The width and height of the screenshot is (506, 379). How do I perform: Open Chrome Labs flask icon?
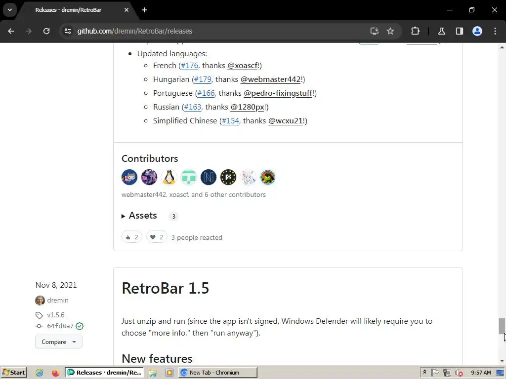pos(441,31)
